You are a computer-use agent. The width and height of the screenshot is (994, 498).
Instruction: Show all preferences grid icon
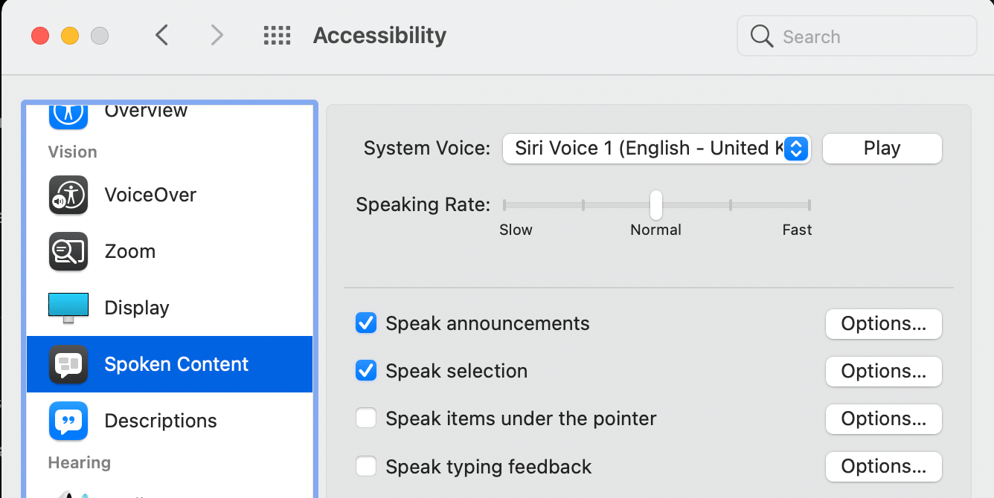(x=277, y=36)
